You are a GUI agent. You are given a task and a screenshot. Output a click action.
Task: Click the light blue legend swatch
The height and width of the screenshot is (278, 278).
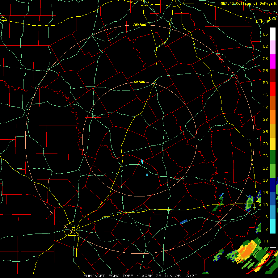[x=273, y=213]
